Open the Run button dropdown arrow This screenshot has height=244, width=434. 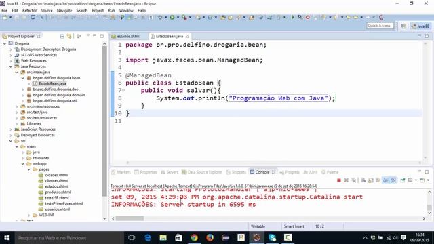(x=178, y=17)
